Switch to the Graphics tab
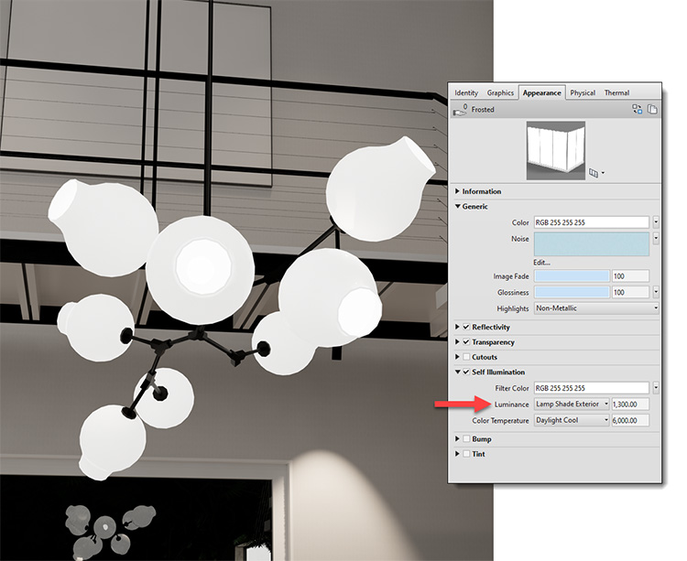The image size is (687, 561). (x=500, y=92)
